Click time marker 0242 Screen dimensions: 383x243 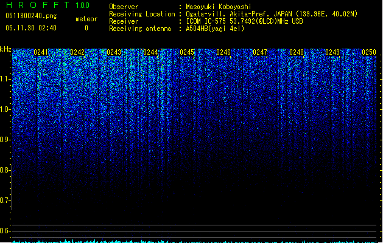point(77,52)
